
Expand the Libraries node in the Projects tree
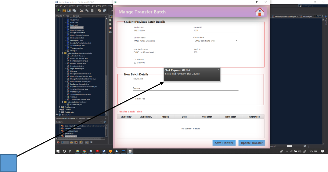(60, 109)
